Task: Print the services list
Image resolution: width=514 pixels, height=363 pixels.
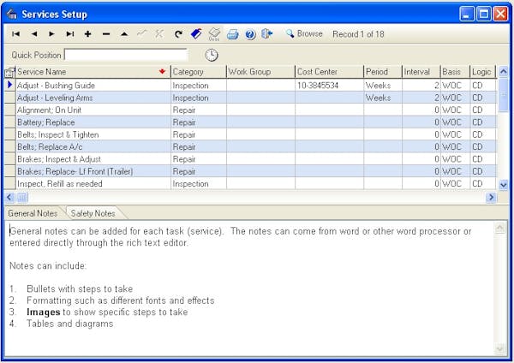Action: (x=232, y=34)
